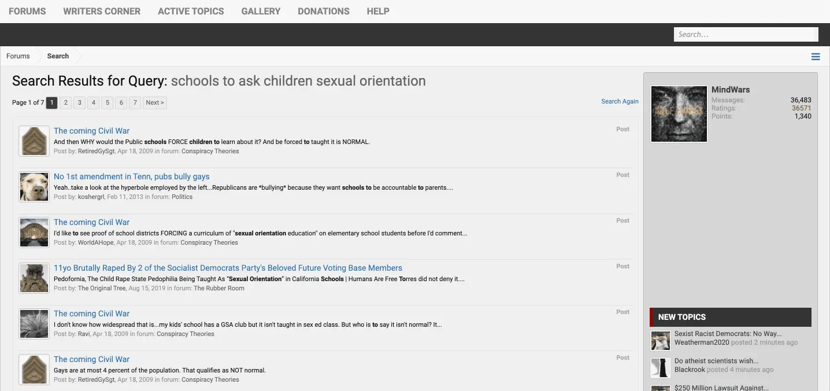Click WorldAHope's building avatar
This screenshot has height=391, width=830.
pos(34,233)
